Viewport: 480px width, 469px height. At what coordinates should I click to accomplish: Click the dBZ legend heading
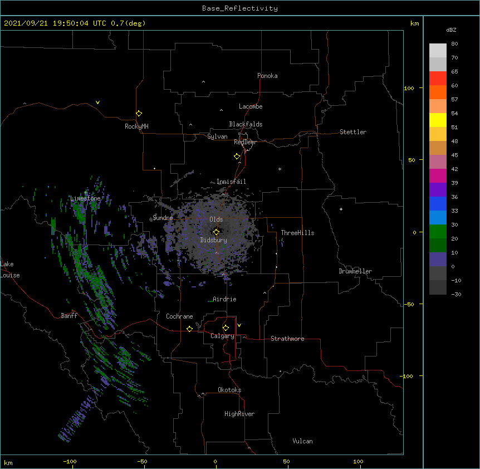pyautogui.click(x=451, y=30)
